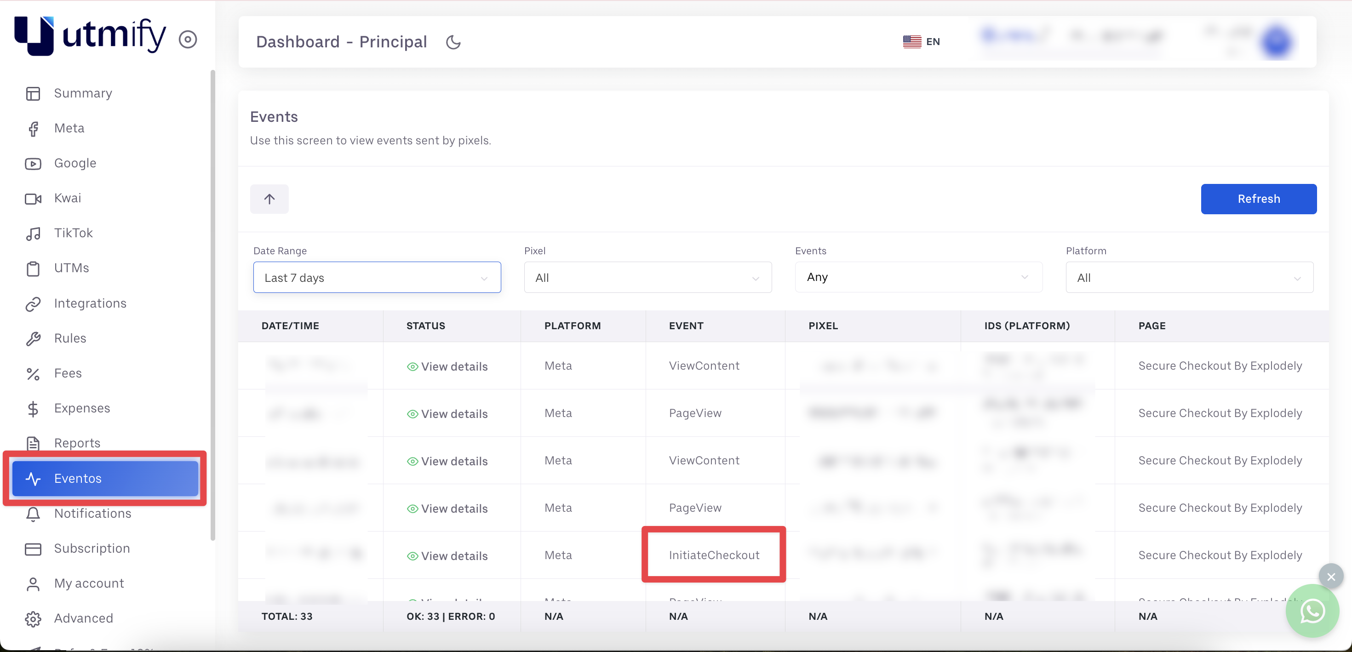
Task: Click the Google YouTube-play icon
Action: pyautogui.click(x=33, y=164)
